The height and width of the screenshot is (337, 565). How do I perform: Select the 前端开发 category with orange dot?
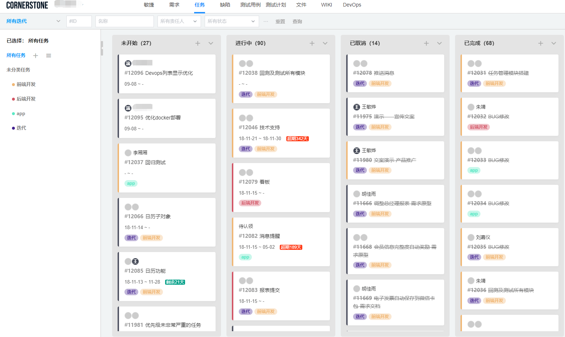coord(26,84)
